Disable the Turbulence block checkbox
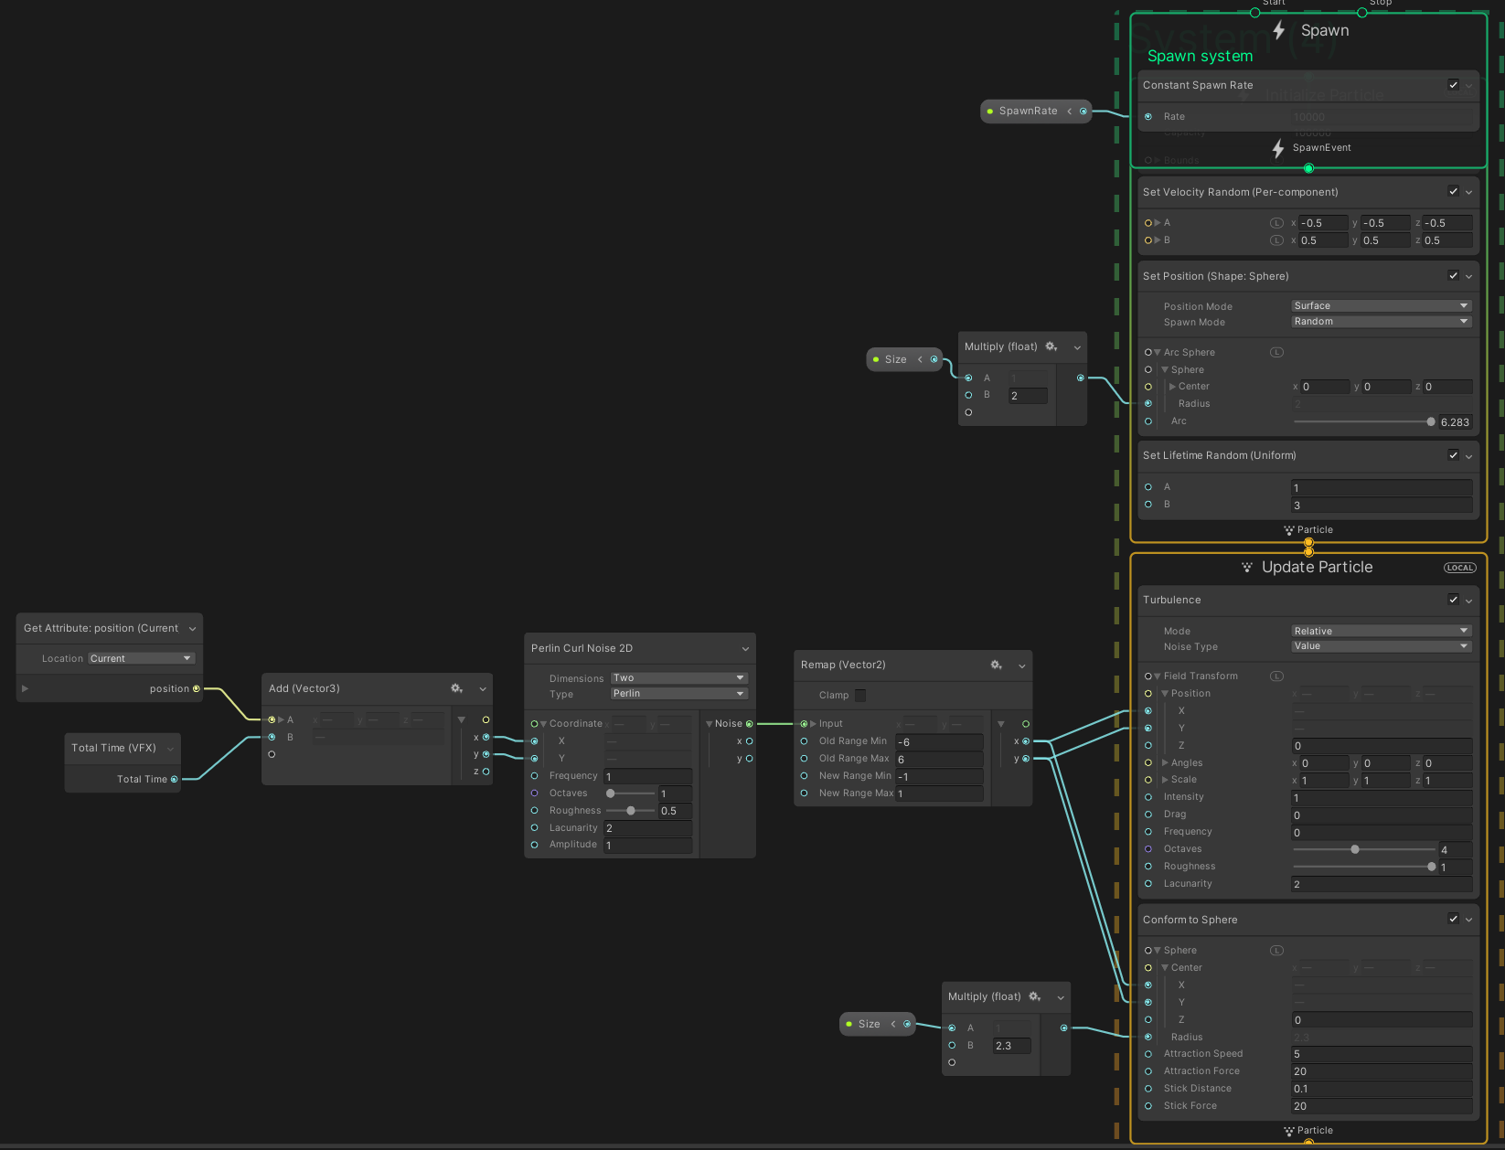The width and height of the screenshot is (1505, 1150). 1454,600
